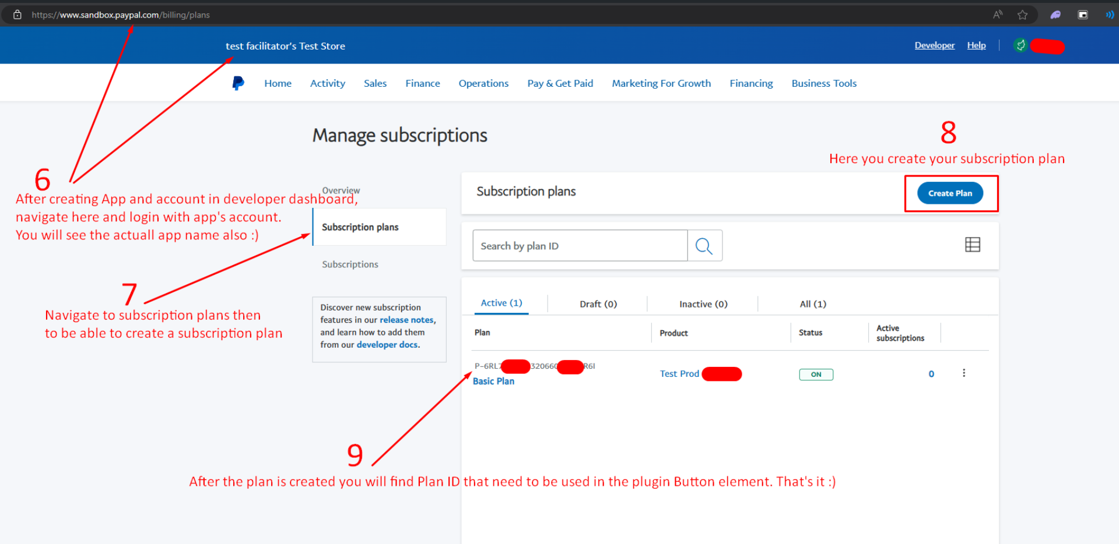Viewport: 1119px width, 544px height.
Task: View site info via the lock icon
Action: tap(17, 15)
